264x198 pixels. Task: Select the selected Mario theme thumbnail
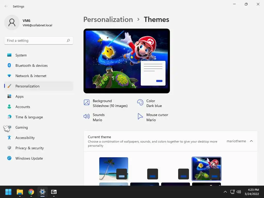(207, 169)
